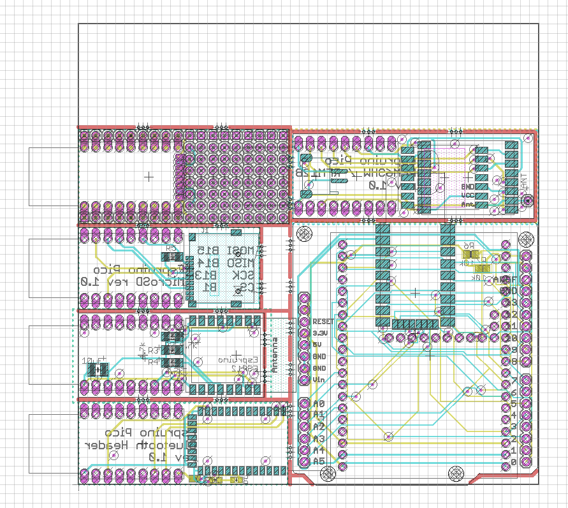Select the R6 resistor designator
Image resolution: width=568 pixels, height=508 pixels.
pos(469,246)
